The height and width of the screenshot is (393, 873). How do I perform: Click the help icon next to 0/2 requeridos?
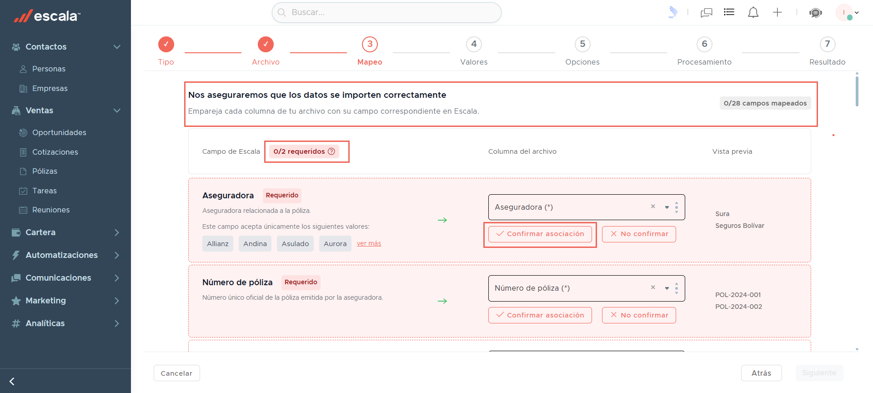coord(331,151)
